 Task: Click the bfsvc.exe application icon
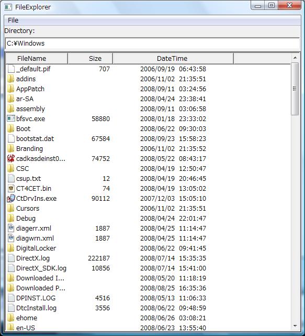10,118
